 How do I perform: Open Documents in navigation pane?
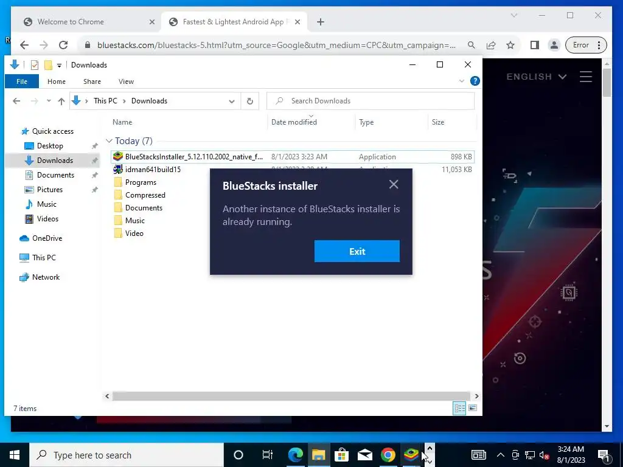click(55, 175)
